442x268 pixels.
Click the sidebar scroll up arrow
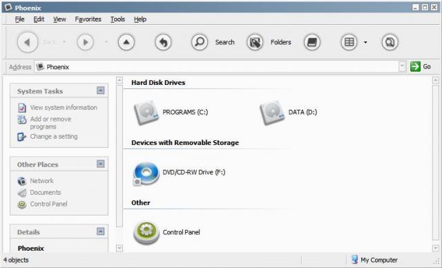point(119,80)
